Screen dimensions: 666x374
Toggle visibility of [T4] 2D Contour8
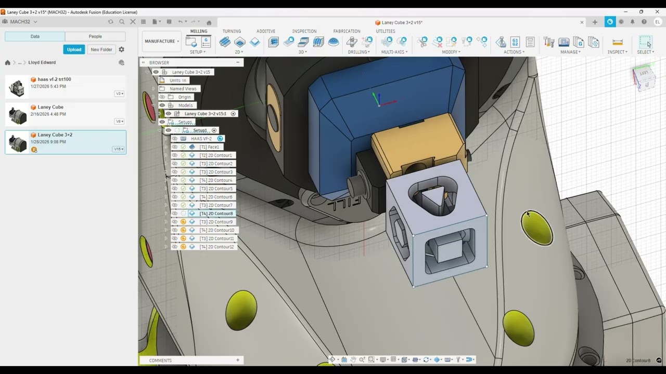click(x=175, y=213)
